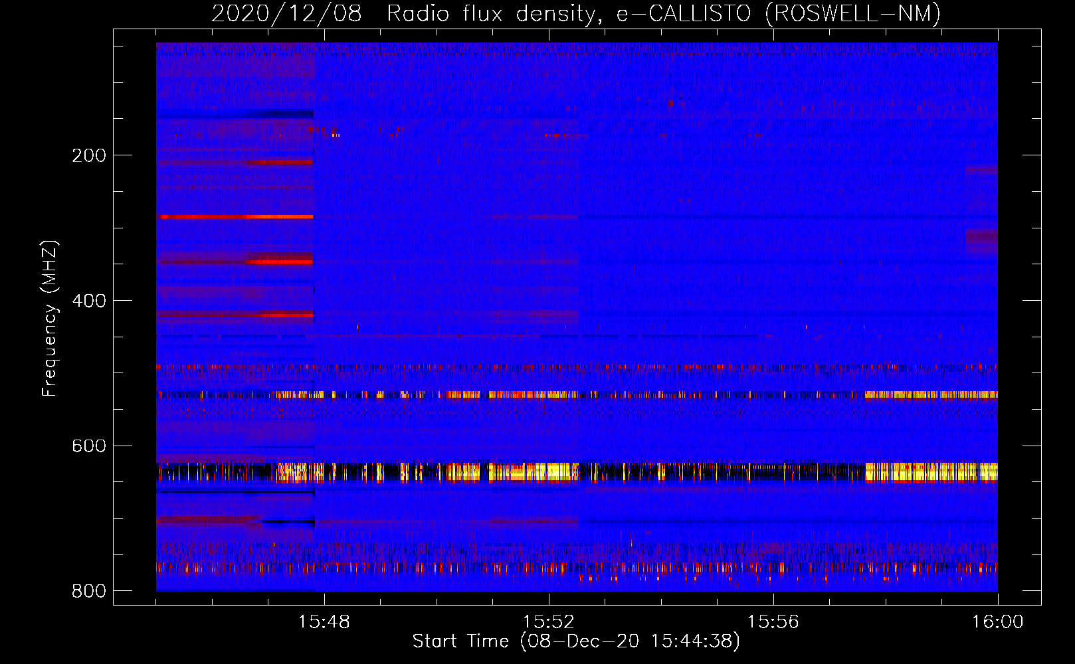Click the 600 frequency tick label
The image size is (1075, 664).
coord(89,446)
